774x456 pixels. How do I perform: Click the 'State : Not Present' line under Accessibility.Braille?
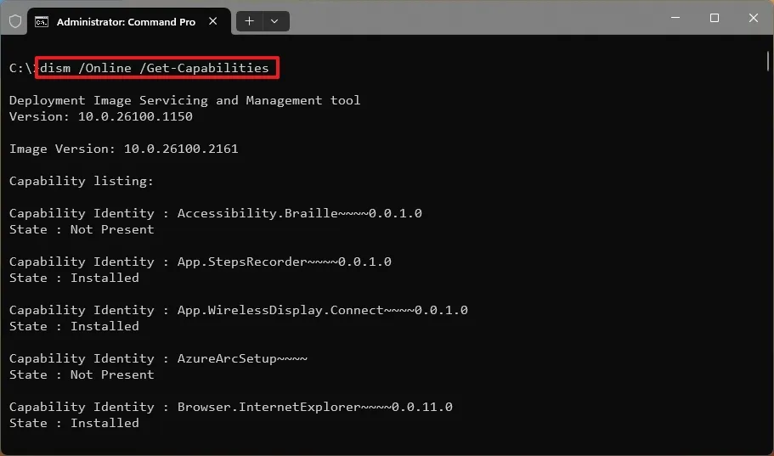pyautogui.click(x=82, y=229)
